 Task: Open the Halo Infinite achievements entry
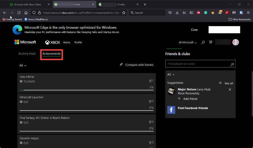87,83
